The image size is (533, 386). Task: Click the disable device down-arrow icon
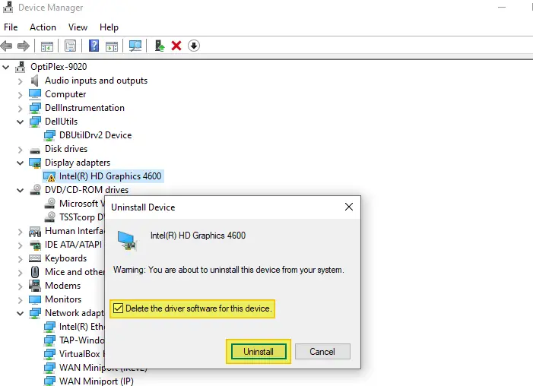(194, 46)
